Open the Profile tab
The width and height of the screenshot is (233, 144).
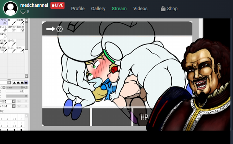(78, 9)
